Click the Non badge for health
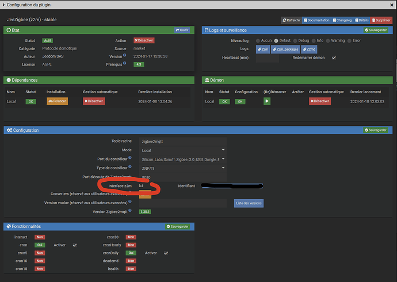 [131, 269]
